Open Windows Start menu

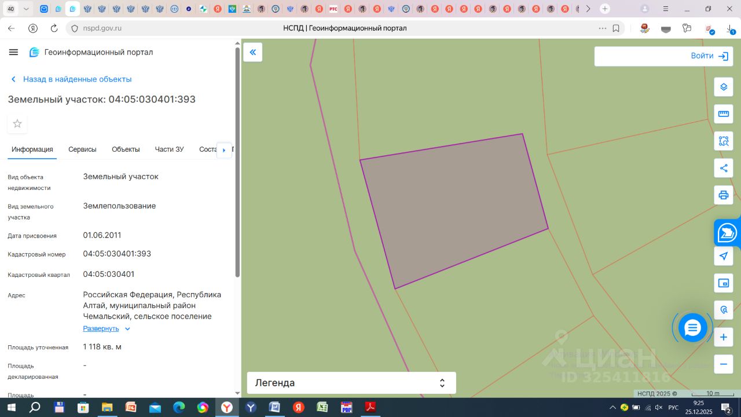tap(11, 407)
